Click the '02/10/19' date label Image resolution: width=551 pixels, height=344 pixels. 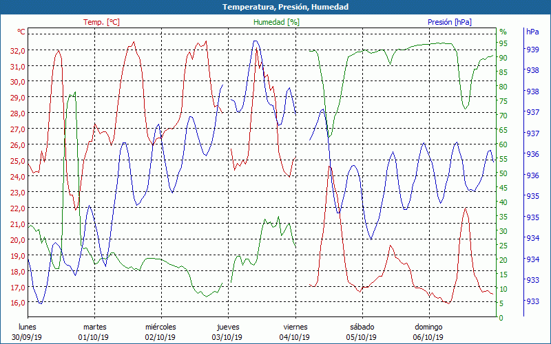(160, 337)
